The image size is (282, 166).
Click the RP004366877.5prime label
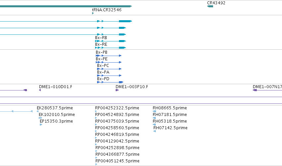click(x=117, y=154)
